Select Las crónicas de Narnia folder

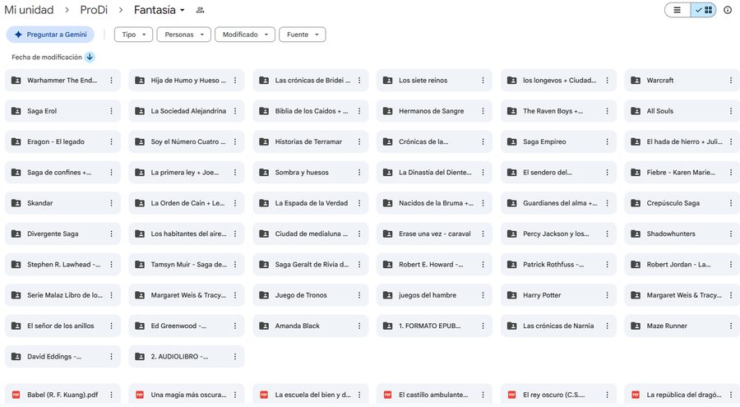click(x=558, y=326)
